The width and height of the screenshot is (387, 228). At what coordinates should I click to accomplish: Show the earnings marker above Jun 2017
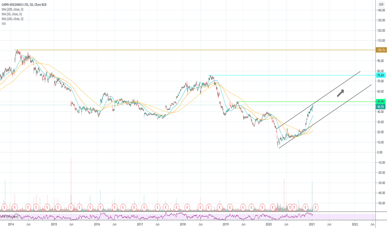[x=157, y=207]
